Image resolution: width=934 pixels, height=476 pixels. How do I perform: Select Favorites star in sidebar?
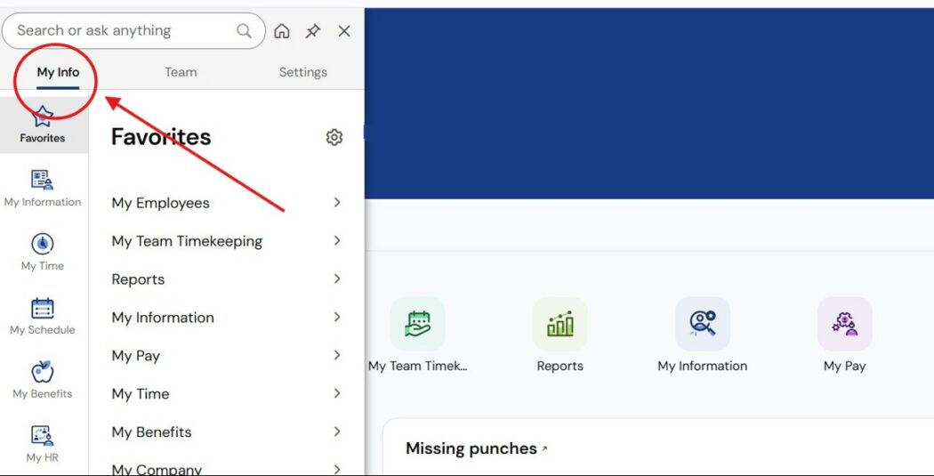pos(43,124)
